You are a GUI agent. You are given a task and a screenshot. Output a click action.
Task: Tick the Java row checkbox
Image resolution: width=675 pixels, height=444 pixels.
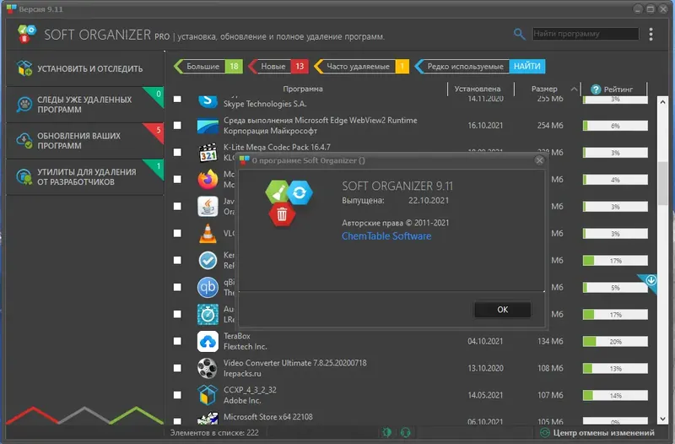tap(177, 206)
